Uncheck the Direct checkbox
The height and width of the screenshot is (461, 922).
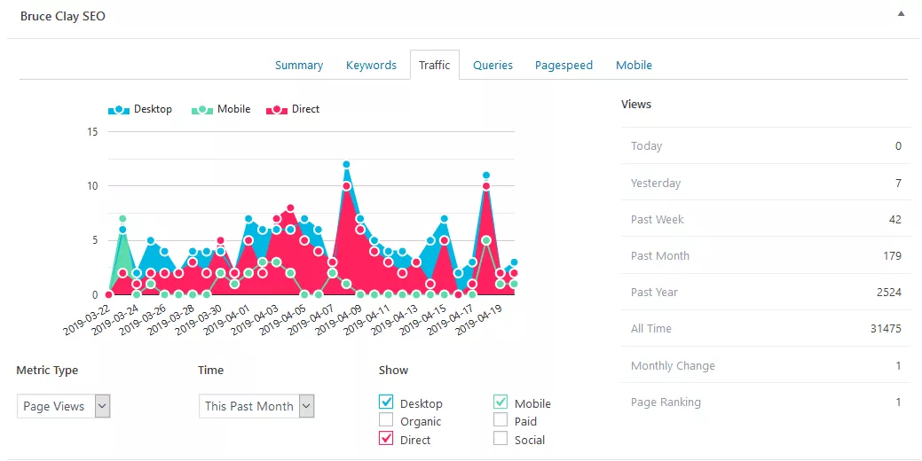[x=386, y=439]
